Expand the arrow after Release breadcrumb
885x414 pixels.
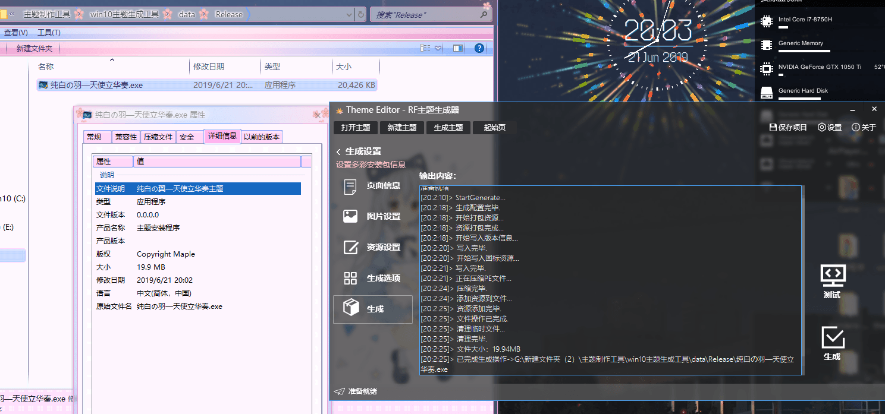pyautogui.click(x=247, y=14)
